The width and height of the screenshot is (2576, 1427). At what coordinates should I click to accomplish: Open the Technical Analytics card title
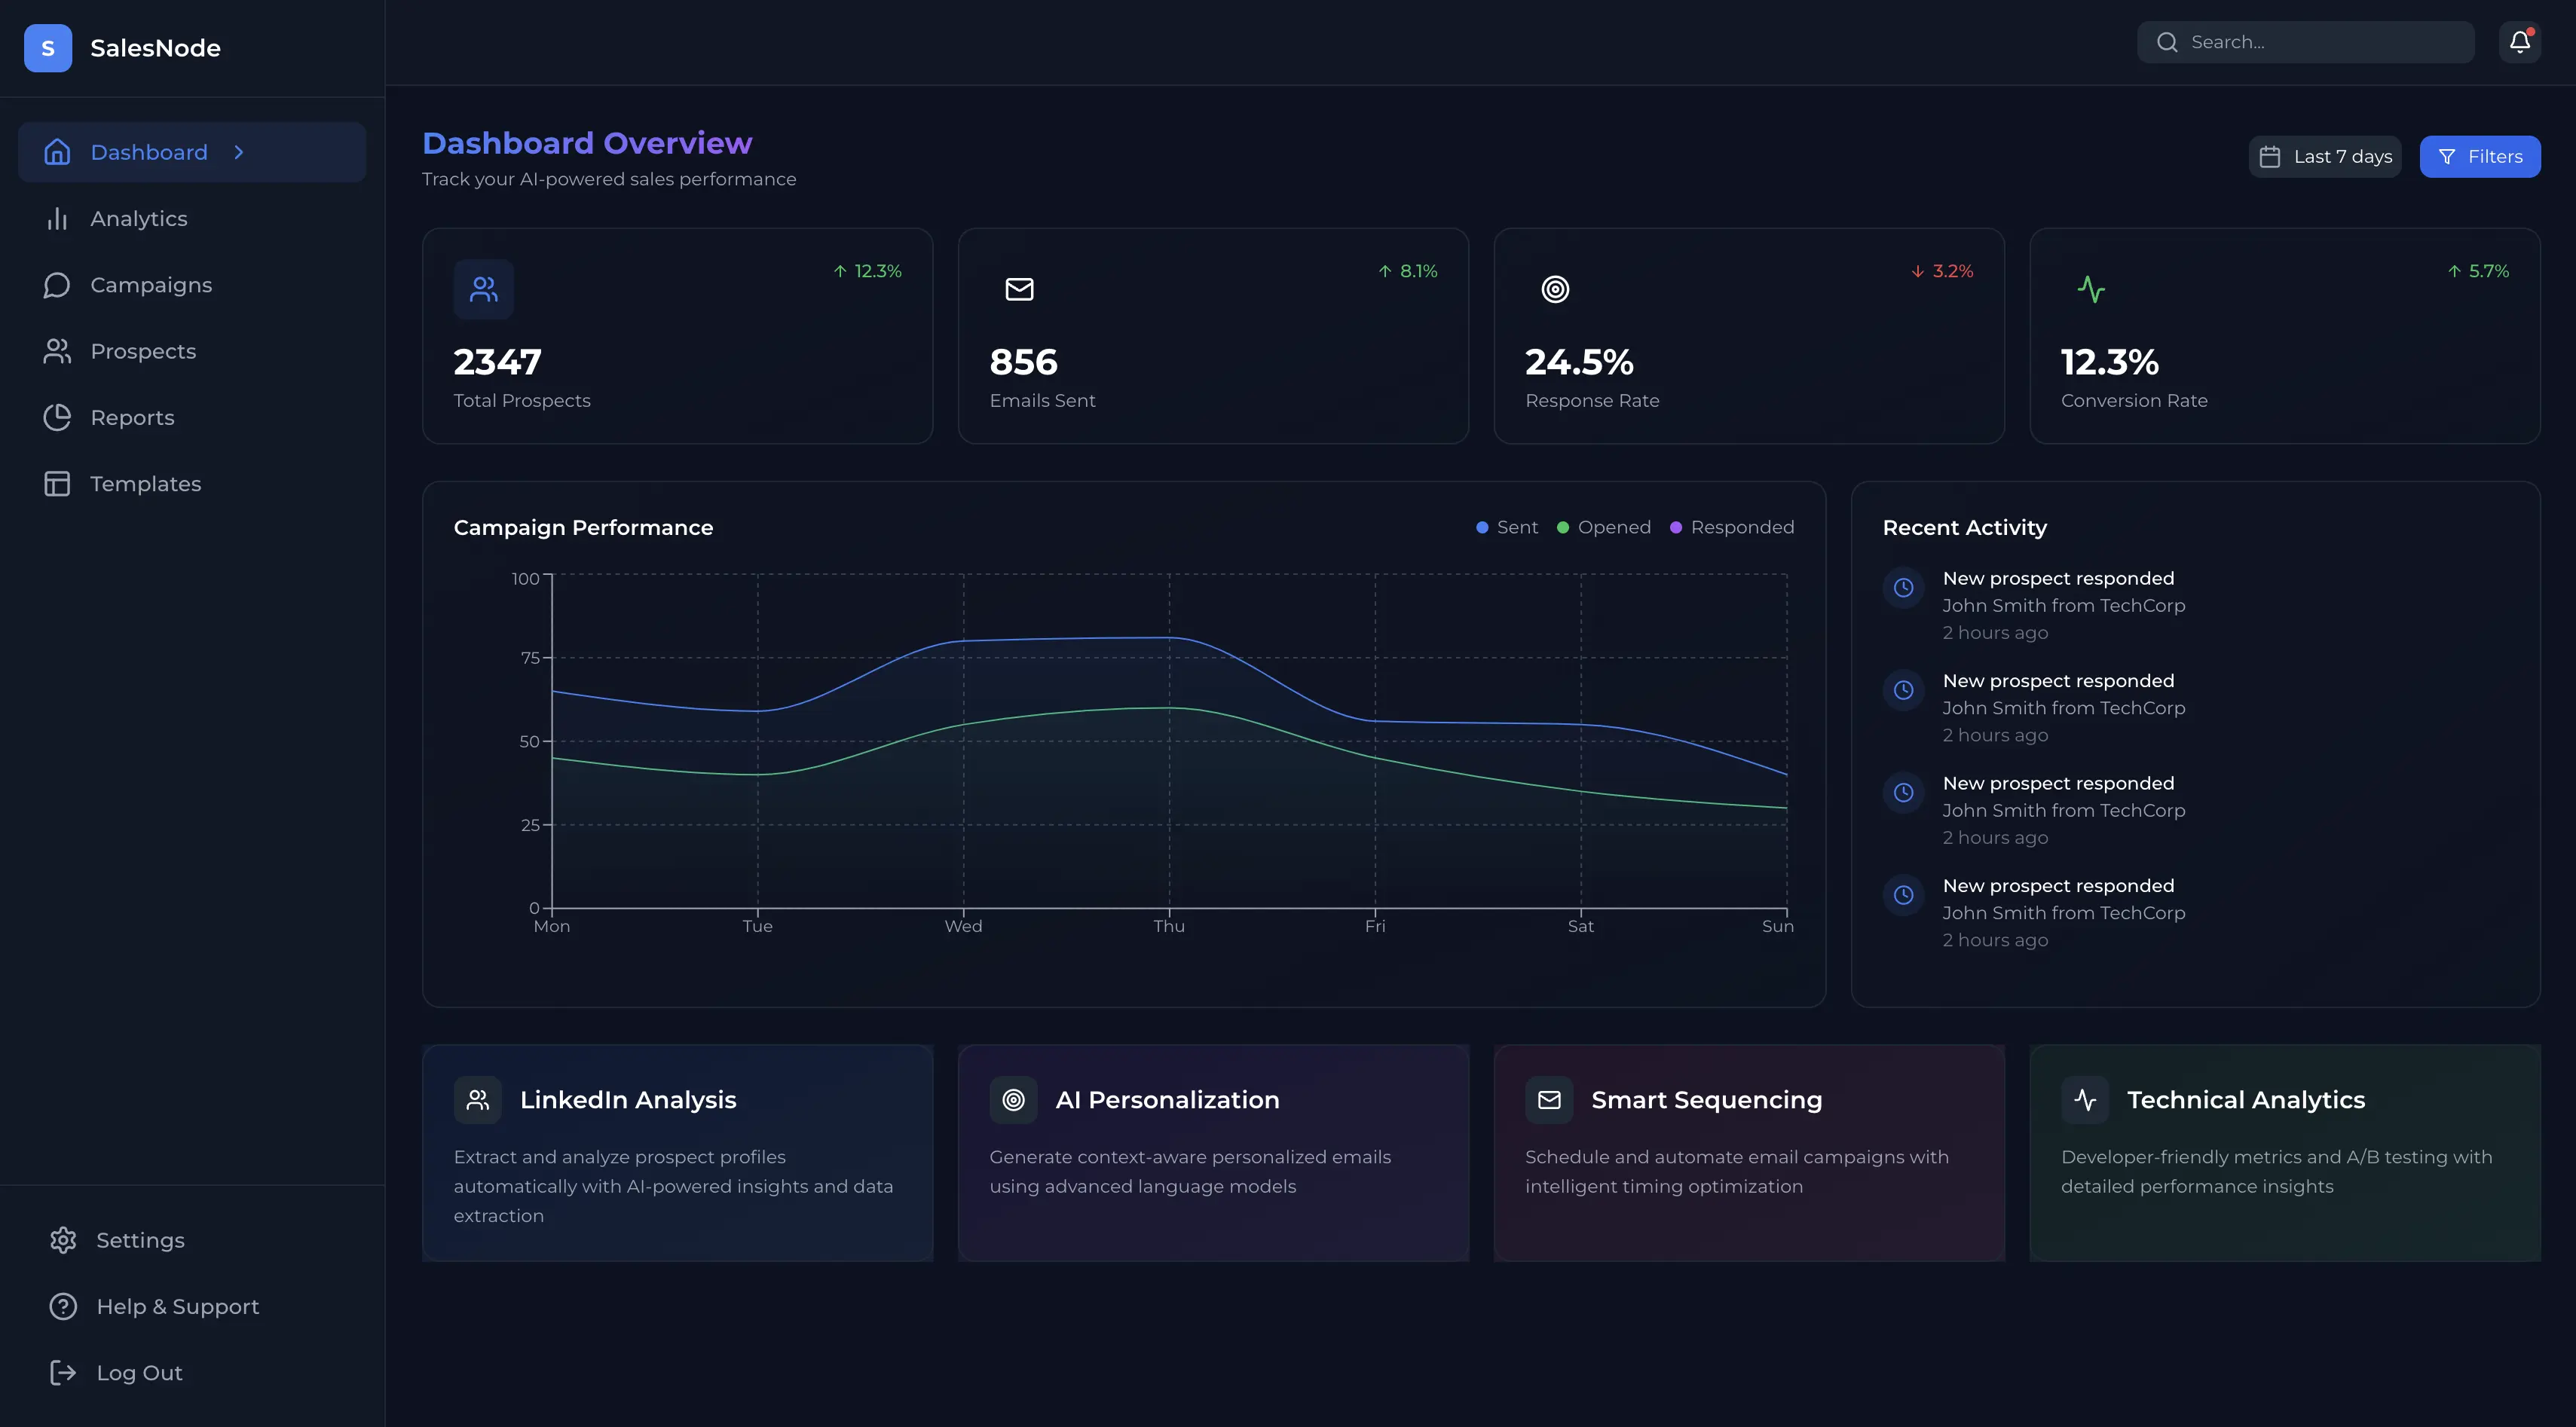coord(2246,1100)
